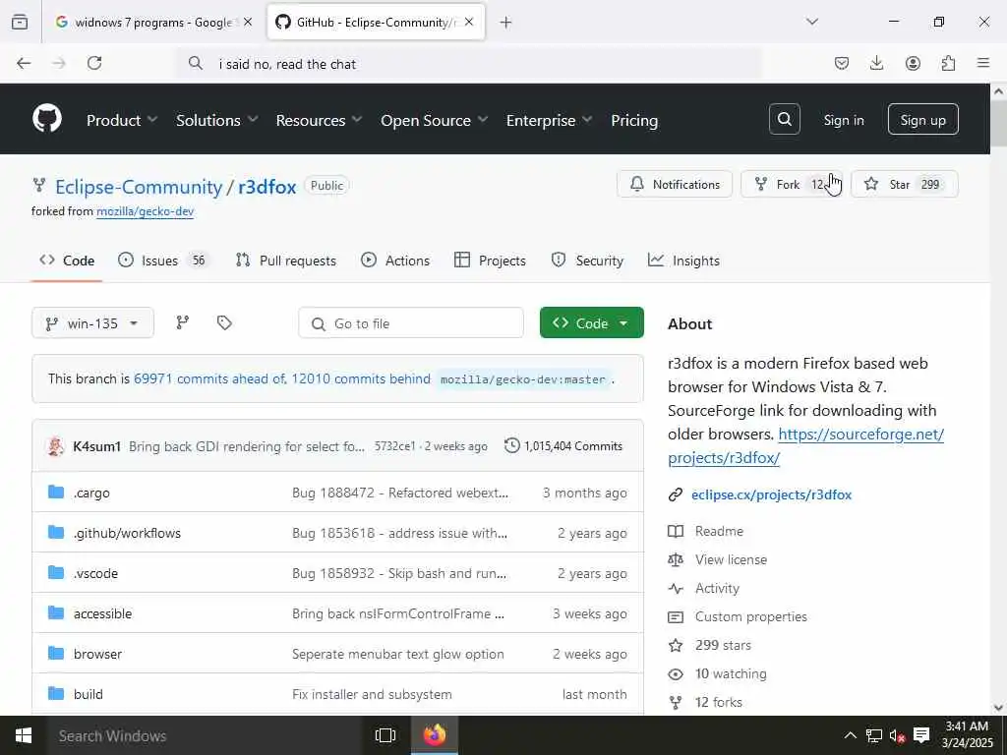The image size is (1007, 755).
Task: Open the win-135 branch selector
Action: click(x=92, y=322)
